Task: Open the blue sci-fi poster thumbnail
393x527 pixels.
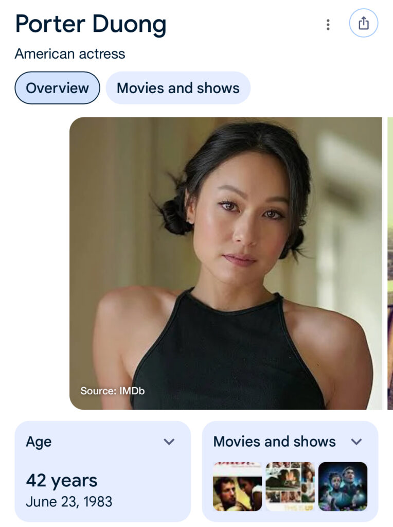Action: click(343, 486)
